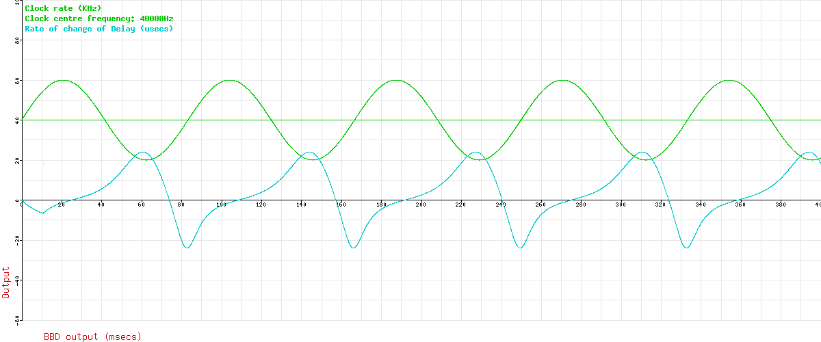Click the first cyan curve peak near 60 msecs
Image resolution: width=821 pixels, height=342 pixels.
pyautogui.click(x=142, y=153)
